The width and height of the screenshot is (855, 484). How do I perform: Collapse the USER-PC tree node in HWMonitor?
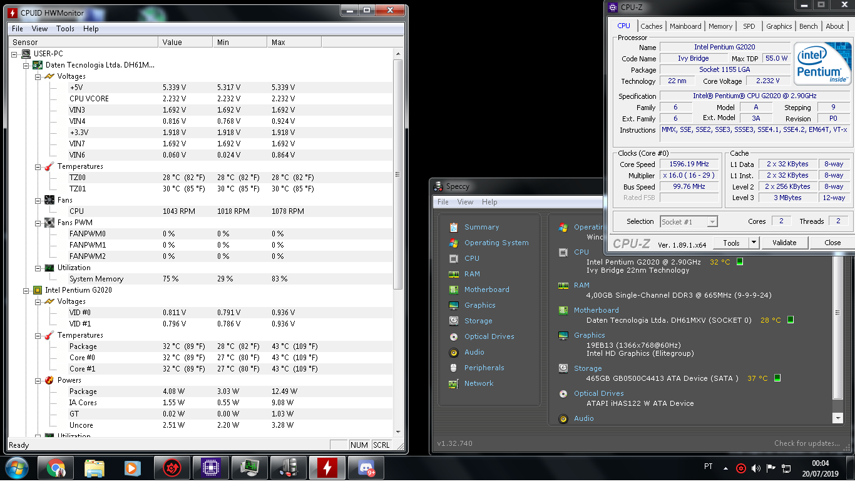(x=14, y=54)
